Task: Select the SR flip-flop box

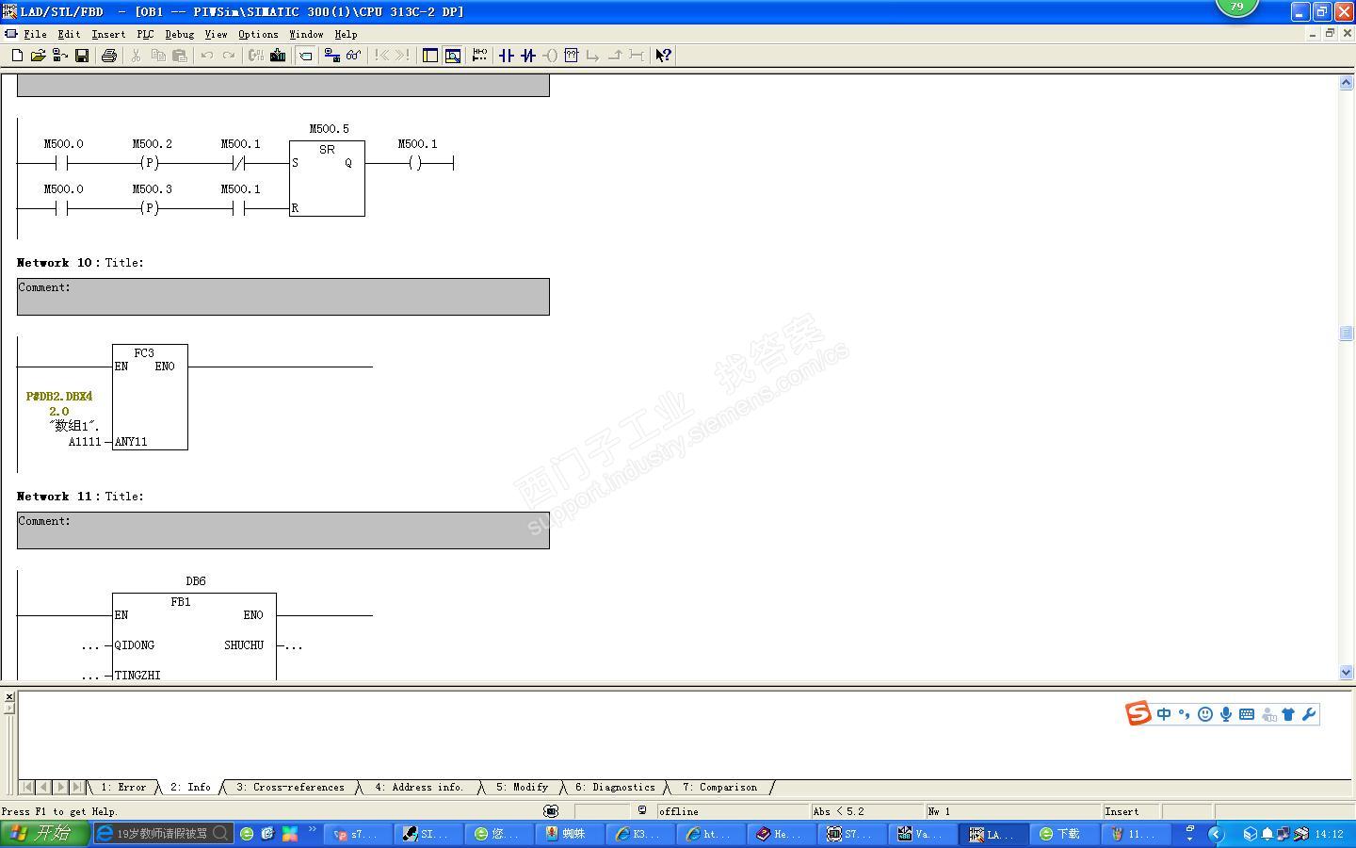Action: pos(327,178)
